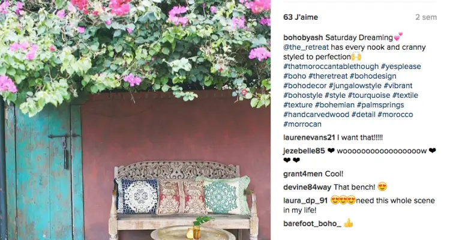Click the @the_retreat mention
450x240 pixels.
click(x=305, y=47)
